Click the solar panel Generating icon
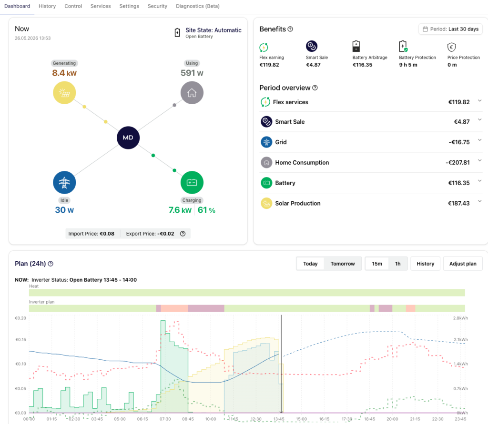 [x=64, y=93]
